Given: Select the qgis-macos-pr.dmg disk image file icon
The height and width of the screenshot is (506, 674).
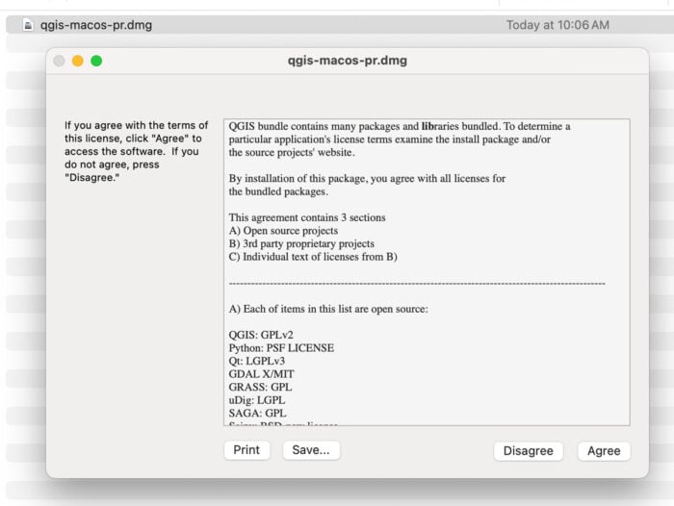Looking at the screenshot, I should coord(28,25).
